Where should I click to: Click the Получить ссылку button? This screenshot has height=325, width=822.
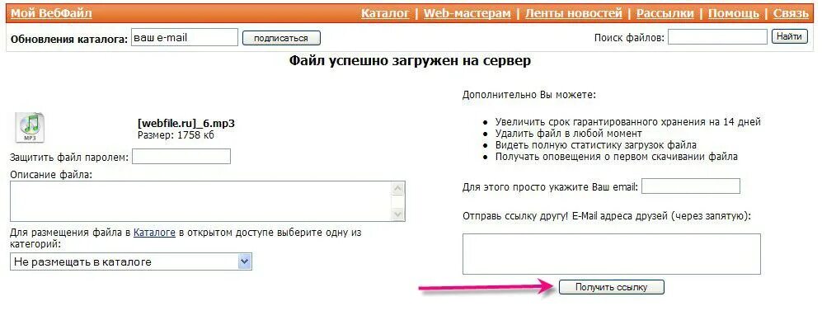[x=611, y=287]
